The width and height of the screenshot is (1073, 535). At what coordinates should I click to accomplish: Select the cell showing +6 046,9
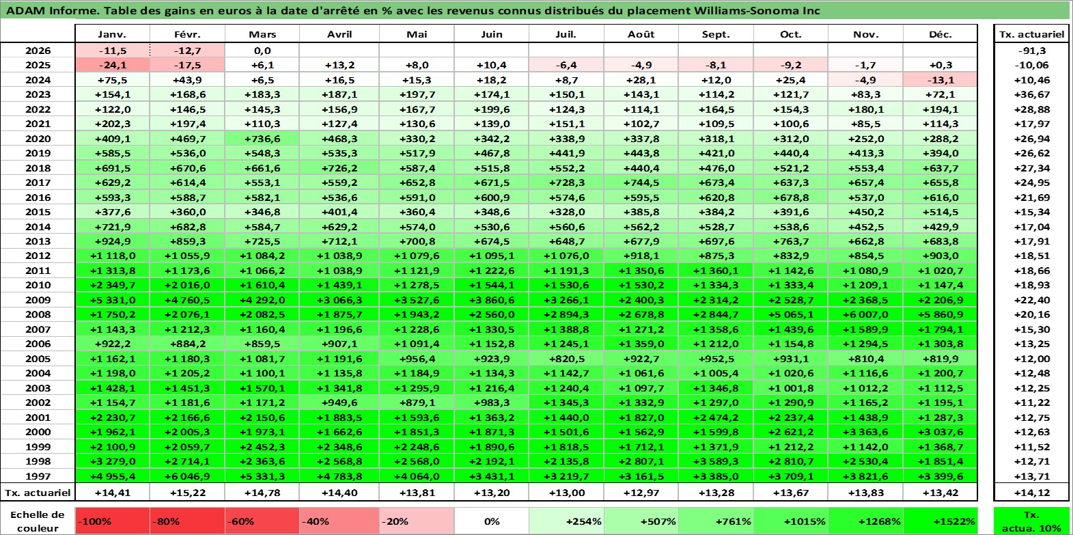point(187,476)
